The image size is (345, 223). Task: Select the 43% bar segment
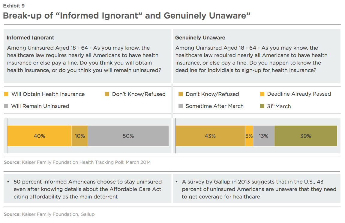coord(210,136)
